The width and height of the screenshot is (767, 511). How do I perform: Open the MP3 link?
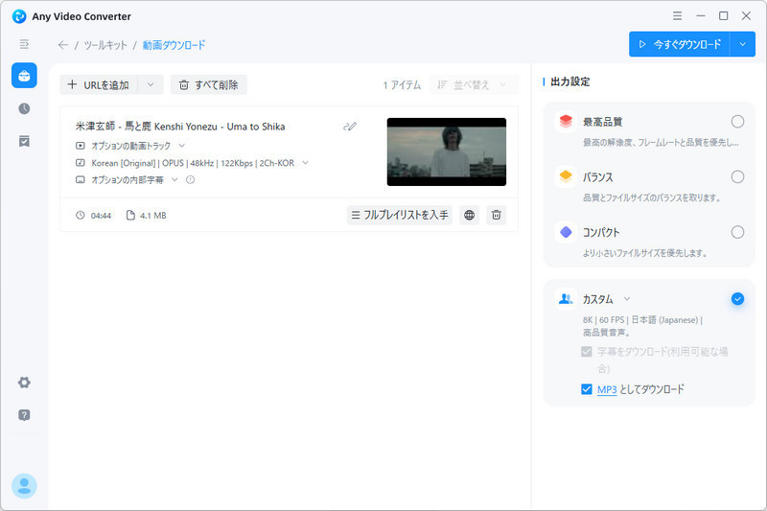pyautogui.click(x=607, y=389)
